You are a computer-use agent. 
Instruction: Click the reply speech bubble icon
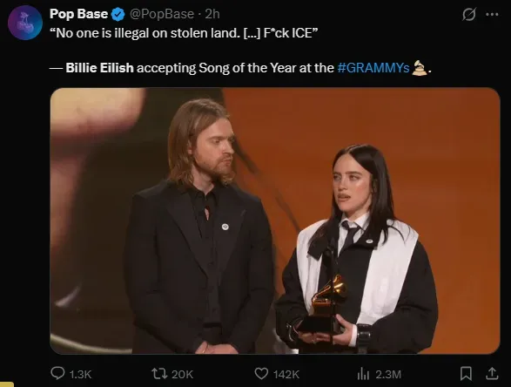[57, 373]
